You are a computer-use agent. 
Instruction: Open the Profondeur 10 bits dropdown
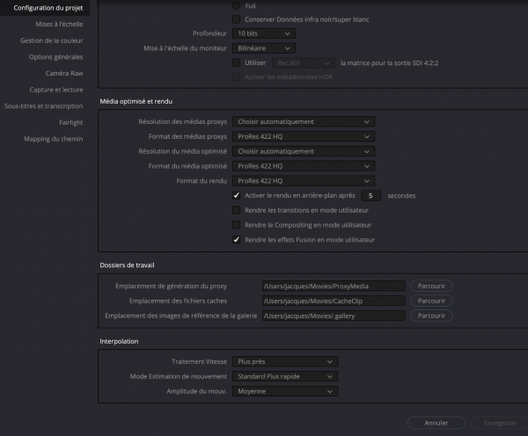(264, 33)
